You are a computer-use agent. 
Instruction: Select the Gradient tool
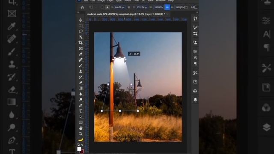[x=80, y=89]
